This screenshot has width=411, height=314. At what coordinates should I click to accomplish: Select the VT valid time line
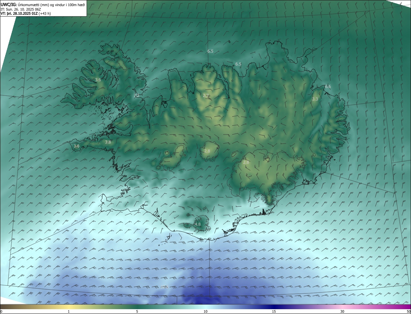point(26,13)
